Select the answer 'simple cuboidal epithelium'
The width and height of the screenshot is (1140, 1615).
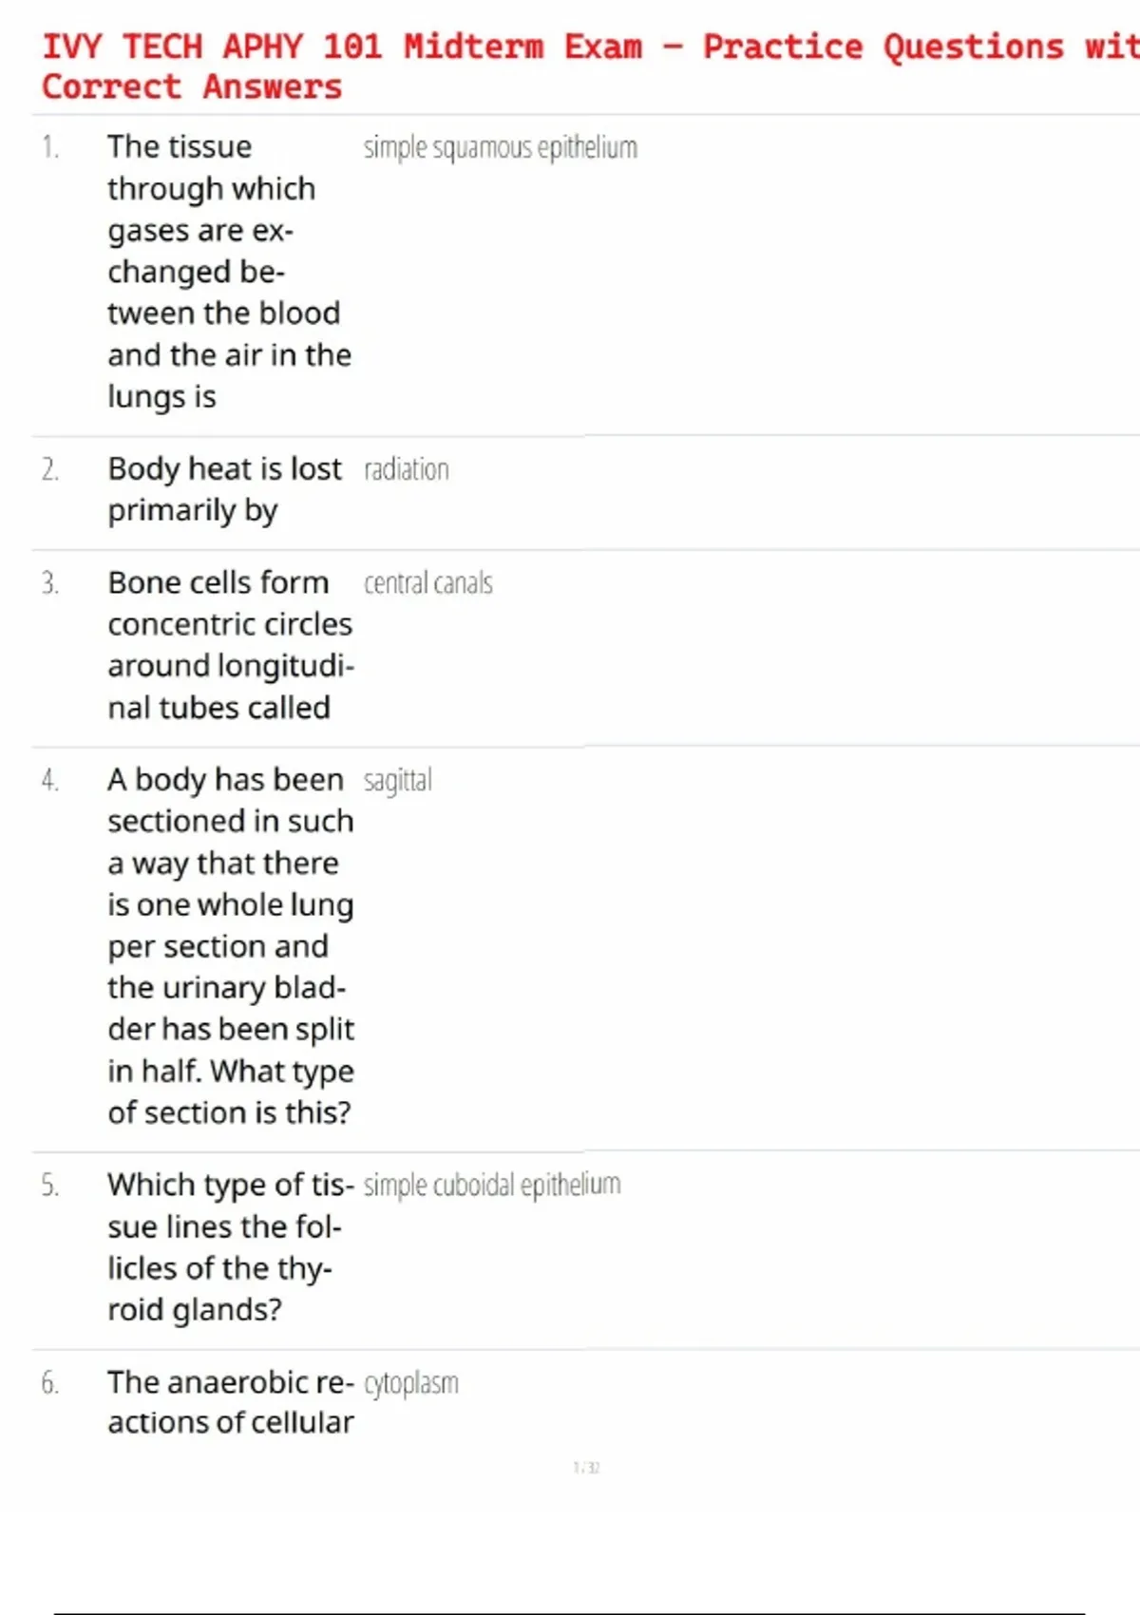(x=491, y=1186)
